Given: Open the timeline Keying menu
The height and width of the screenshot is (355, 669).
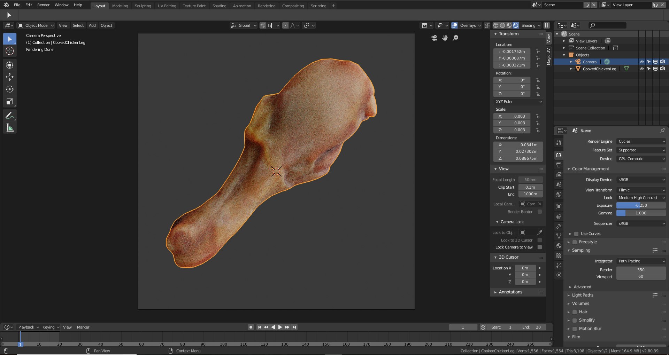Looking at the screenshot, I should [x=51, y=327].
